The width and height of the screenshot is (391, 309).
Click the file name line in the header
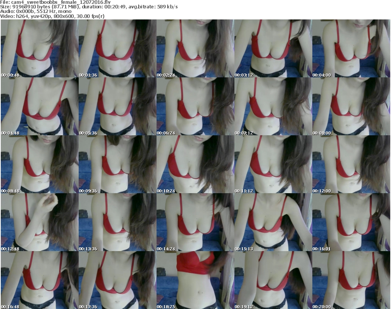pos(55,2)
